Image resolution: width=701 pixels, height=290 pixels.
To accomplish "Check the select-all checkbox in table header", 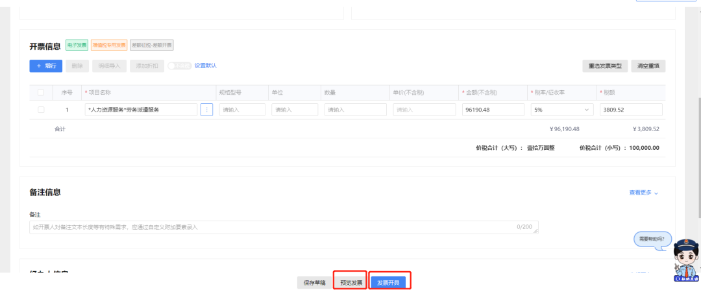I will click(41, 93).
